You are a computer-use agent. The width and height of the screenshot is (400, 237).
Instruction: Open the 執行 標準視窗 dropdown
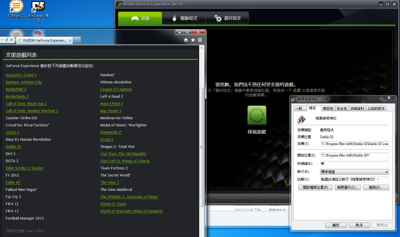354,172
